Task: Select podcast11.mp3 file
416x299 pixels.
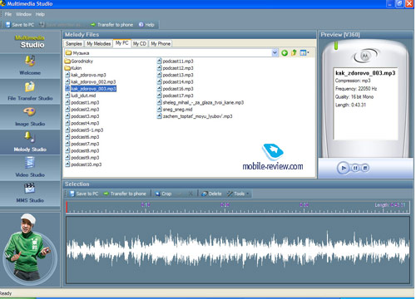Action: tap(175, 61)
